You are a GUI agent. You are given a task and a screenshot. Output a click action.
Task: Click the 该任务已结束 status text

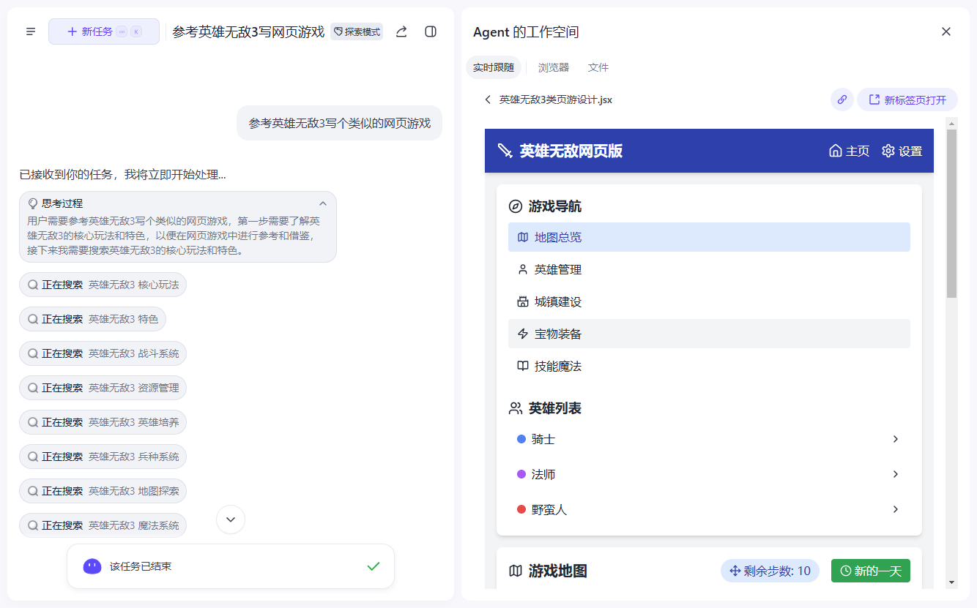[141, 566]
